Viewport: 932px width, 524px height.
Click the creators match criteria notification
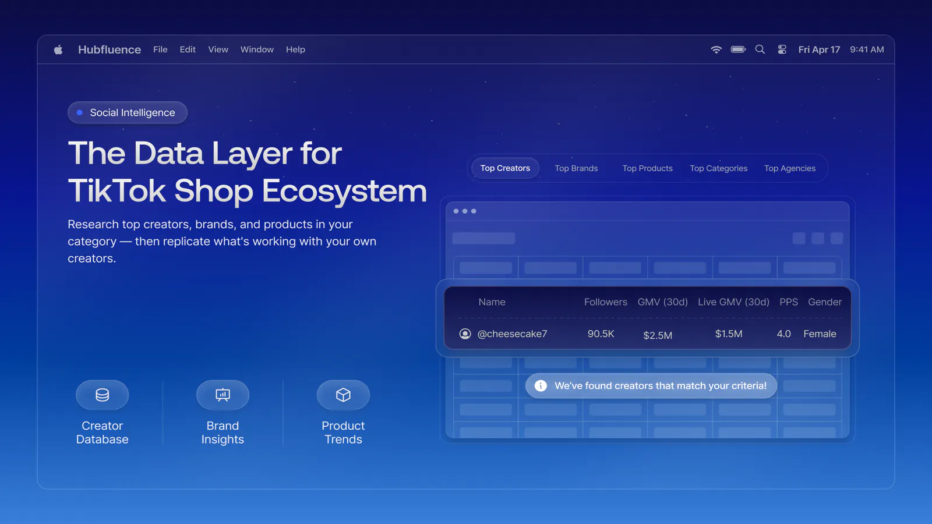pyautogui.click(x=651, y=385)
